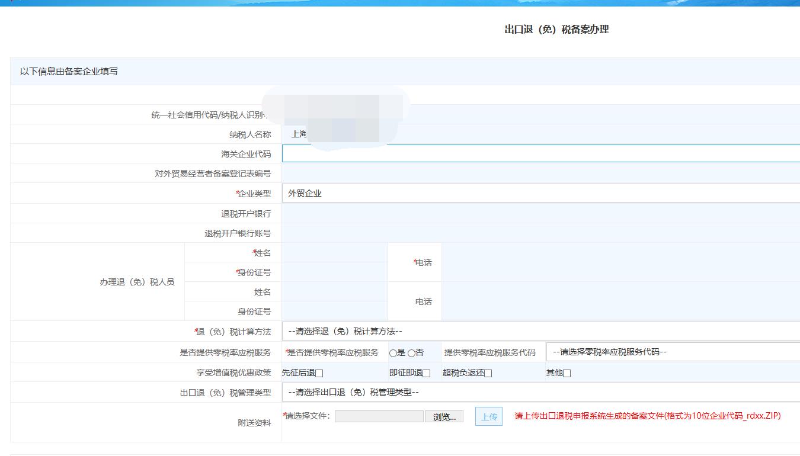Click the 海关企业代码 input field

[541, 154]
